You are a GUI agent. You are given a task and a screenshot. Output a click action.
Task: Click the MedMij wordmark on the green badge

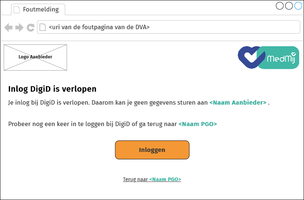click(281, 58)
